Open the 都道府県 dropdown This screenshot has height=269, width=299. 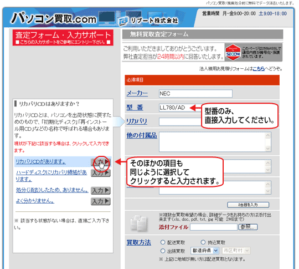(205, 251)
